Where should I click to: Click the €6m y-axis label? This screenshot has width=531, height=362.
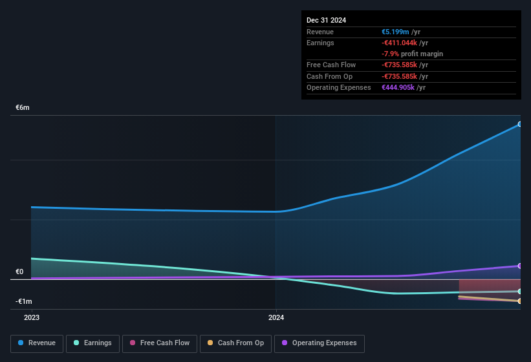pos(23,107)
